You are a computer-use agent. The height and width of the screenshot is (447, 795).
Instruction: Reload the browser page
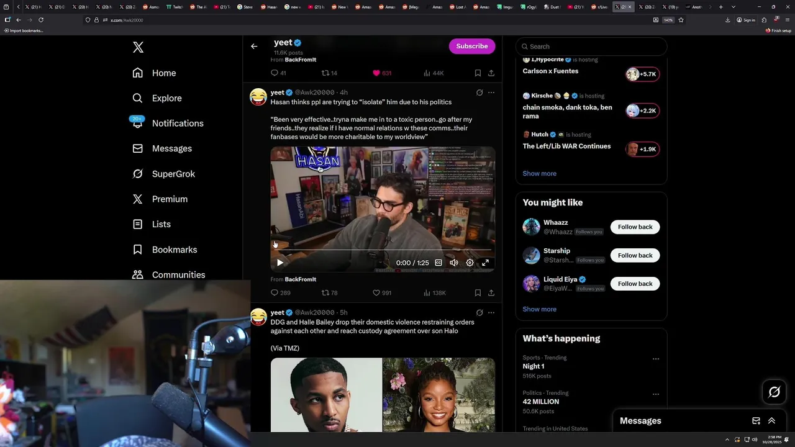[41, 20]
